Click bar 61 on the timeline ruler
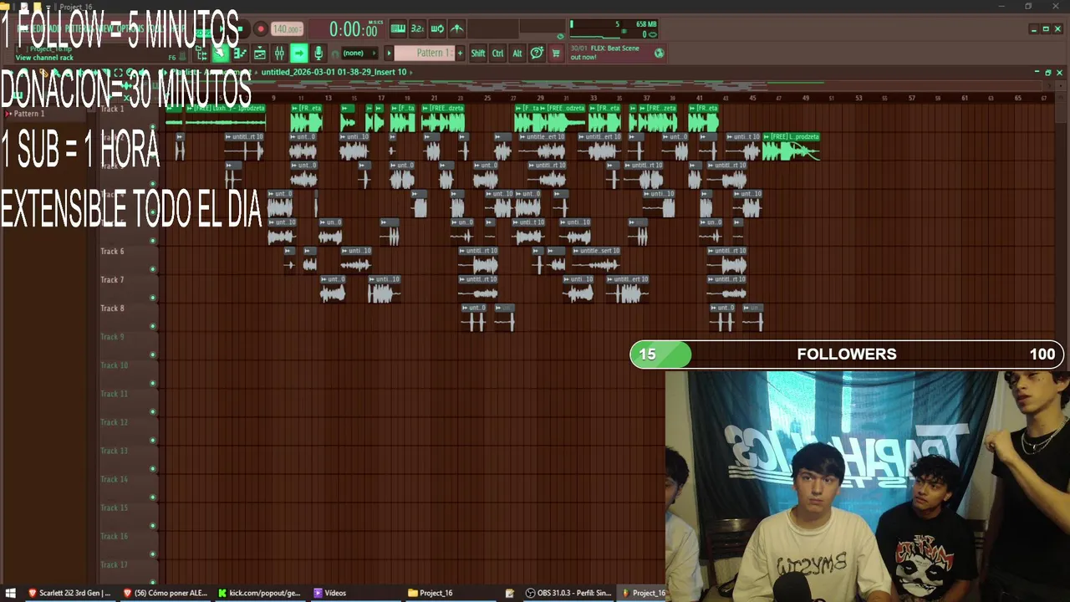The width and height of the screenshot is (1070, 602). tap(965, 98)
